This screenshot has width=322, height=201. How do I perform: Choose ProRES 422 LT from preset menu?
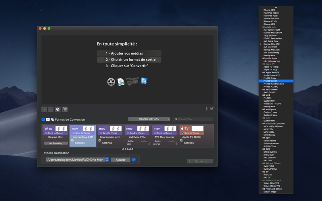pos(276,81)
